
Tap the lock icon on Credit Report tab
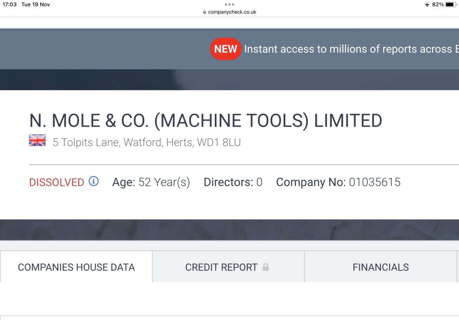[266, 267]
